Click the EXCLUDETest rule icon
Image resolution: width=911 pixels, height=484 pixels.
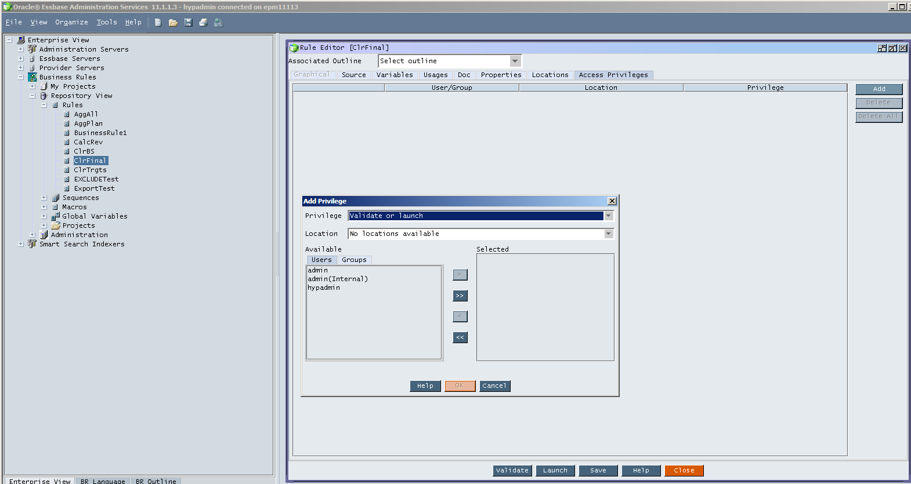pyautogui.click(x=67, y=179)
